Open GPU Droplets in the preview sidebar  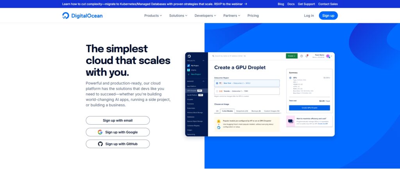pos(196,91)
